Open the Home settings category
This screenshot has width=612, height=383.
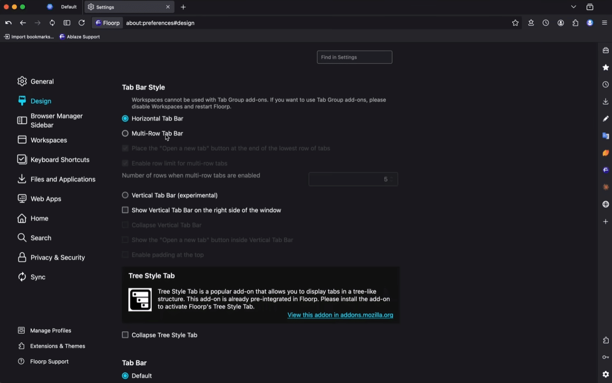coord(33,218)
